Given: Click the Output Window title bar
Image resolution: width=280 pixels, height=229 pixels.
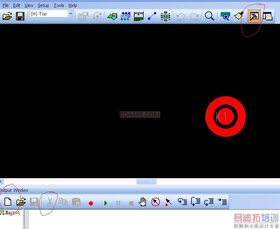Looking at the screenshot, I should point(140,190).
